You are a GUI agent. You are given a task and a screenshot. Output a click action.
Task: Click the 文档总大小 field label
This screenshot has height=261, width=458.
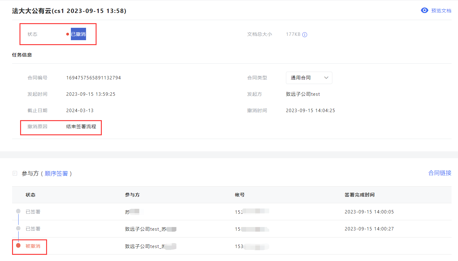(x=260, y=34)
